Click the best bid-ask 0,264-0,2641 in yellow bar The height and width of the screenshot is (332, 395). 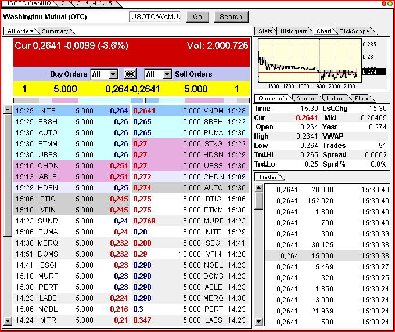tap(132, 89)
